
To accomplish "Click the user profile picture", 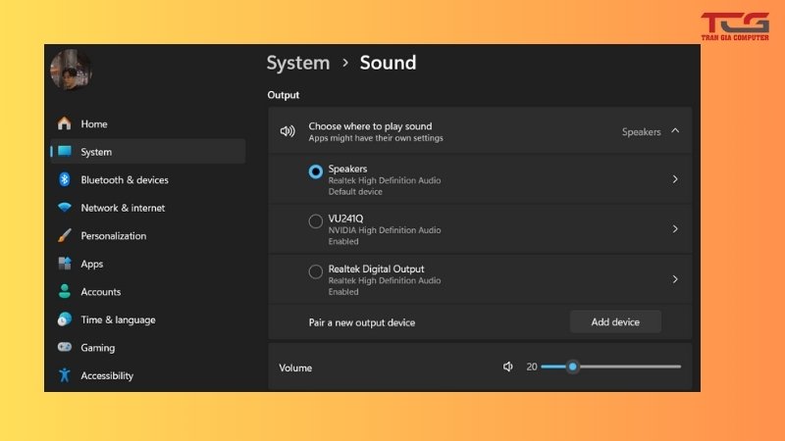I will click(71, 69).
